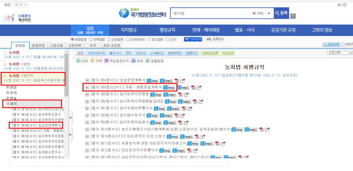Open PDF of 주말·체험영농계획서
Viewport: 353px width, 171px height.
pos(193,87)
